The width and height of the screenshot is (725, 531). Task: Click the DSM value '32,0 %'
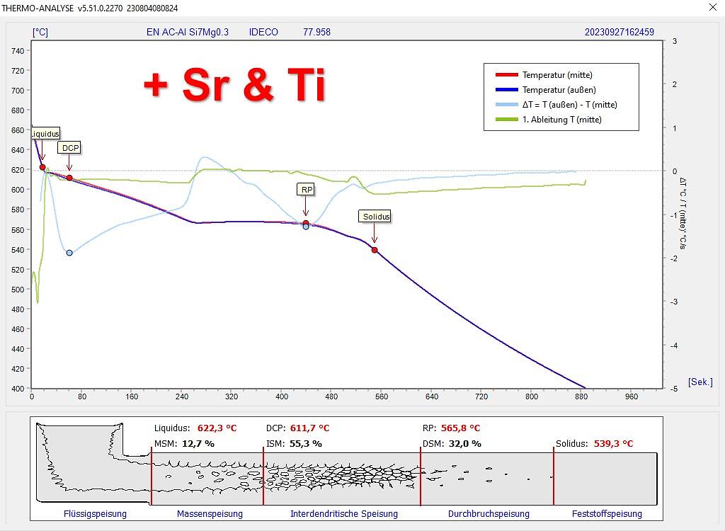pyautogui.click(x=465, y=444)
